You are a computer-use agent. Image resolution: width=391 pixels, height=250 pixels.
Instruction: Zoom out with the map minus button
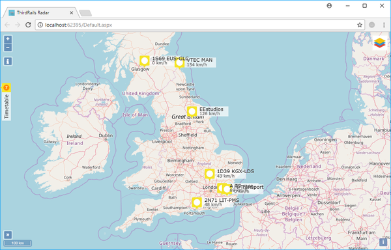click(x=8, y=48)
